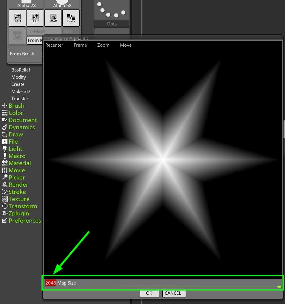Select the Alpha 58 thumbnail

coord(62,4)
